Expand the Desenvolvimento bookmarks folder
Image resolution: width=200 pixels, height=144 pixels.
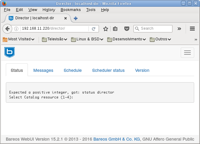[126, 39]
